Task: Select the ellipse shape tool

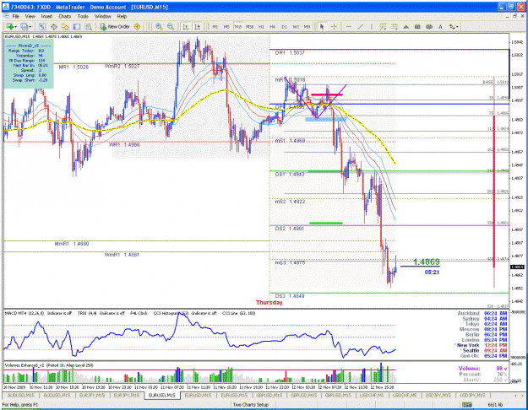Action: (429, 26)
